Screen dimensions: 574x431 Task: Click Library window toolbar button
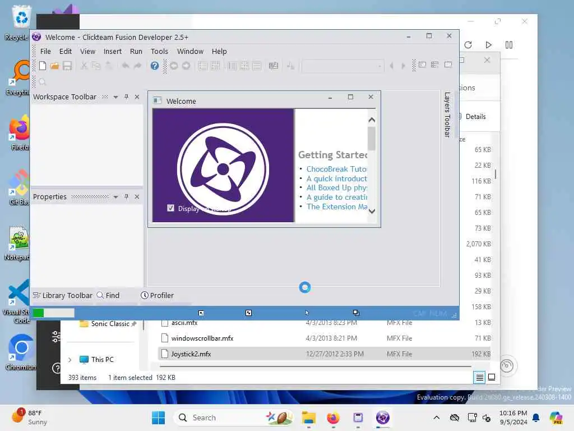point(448,65)
